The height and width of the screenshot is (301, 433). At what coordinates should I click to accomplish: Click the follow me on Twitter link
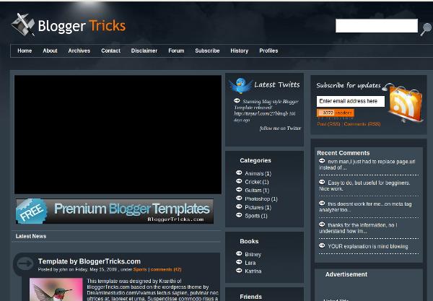pos(280,128)
